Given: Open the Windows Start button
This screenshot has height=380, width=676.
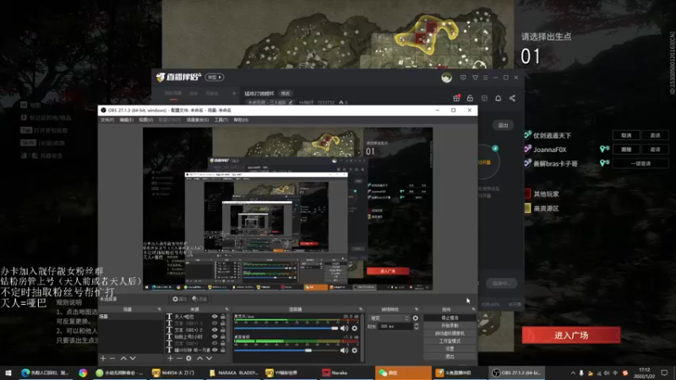Looking at the screenshot, I should (8, 372).
